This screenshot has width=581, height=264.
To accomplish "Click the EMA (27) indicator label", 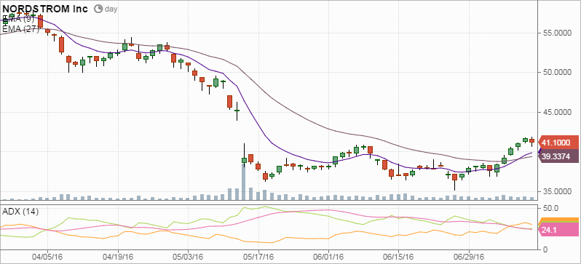I will click(20, 29).
